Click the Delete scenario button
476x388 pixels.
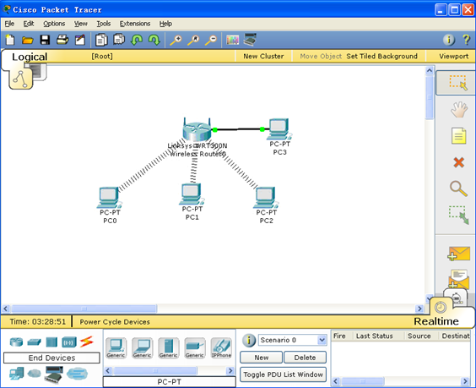click(305, 358)
